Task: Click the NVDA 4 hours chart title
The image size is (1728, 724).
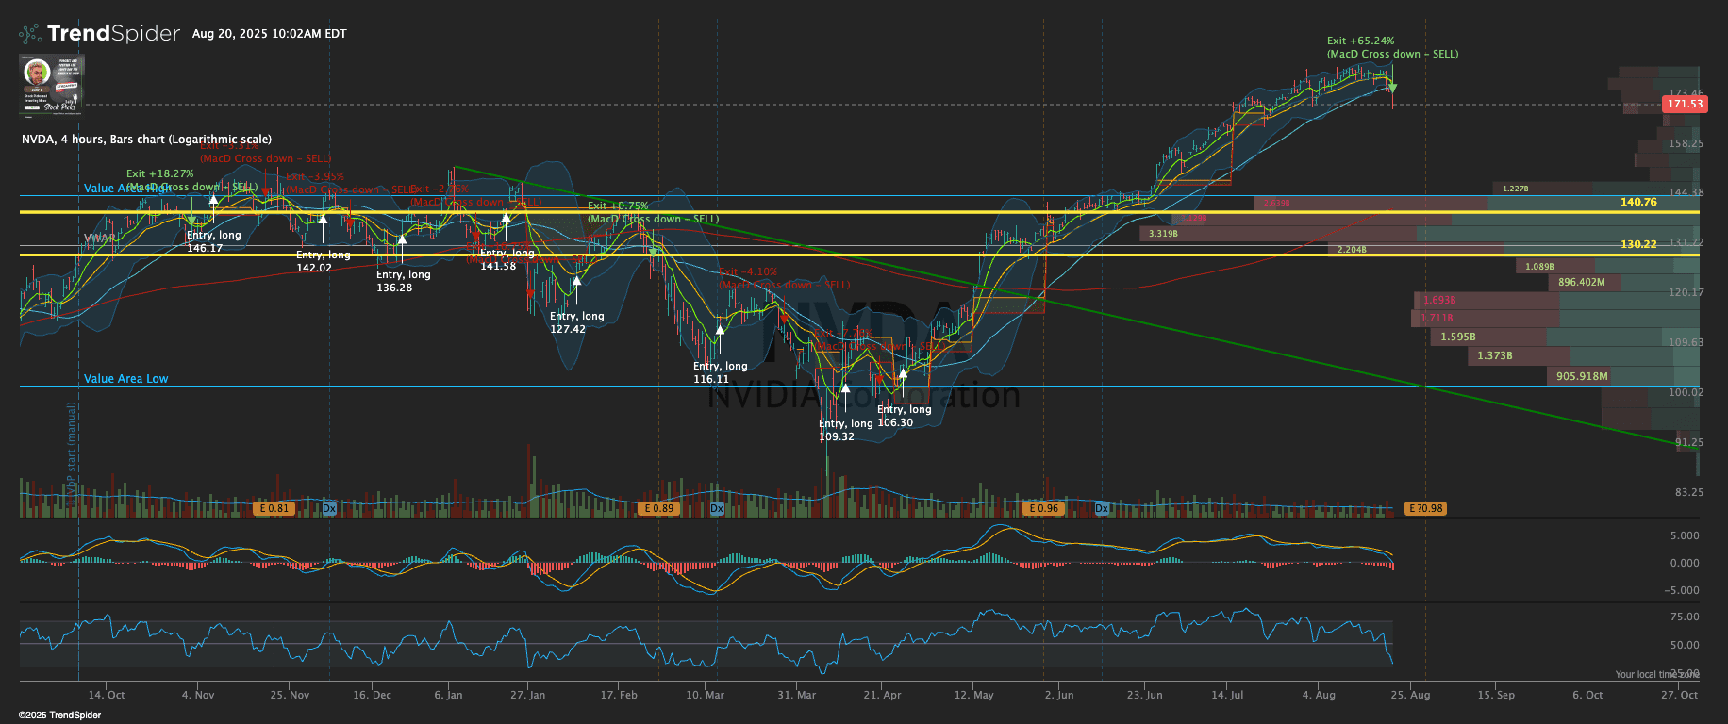Action: click(146, 140)
